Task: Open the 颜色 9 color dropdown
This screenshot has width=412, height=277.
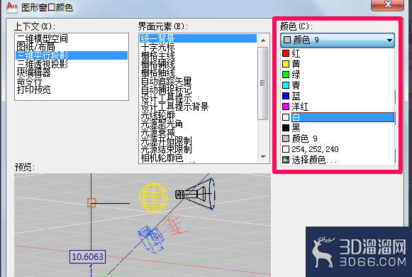Action: (x=338, y=40)
